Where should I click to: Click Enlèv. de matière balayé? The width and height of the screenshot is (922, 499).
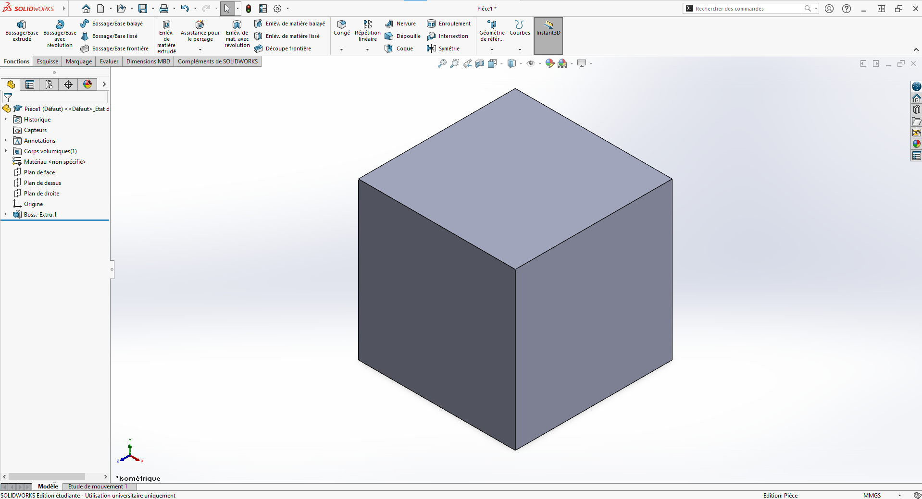[290, 24]
